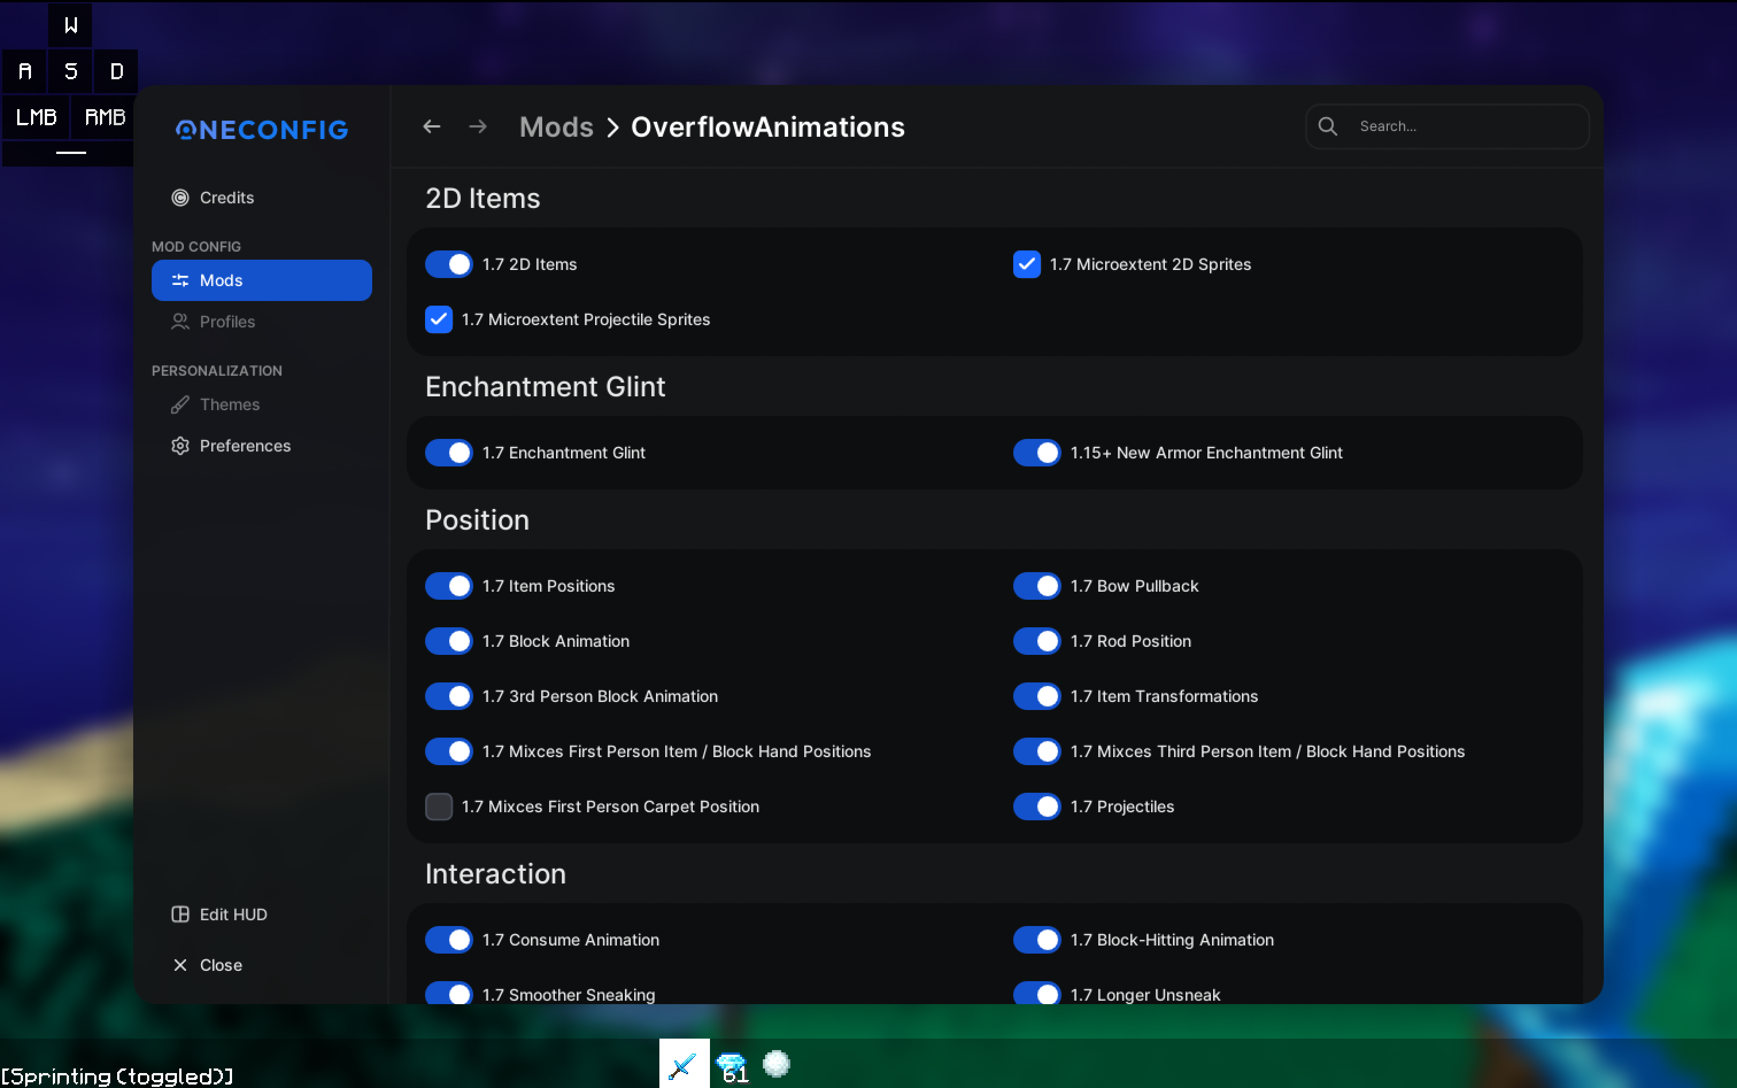Uncheck 1.7 Microextent 2D Sprites
Screen dimensions: 1737x1088
[1026, 264]
